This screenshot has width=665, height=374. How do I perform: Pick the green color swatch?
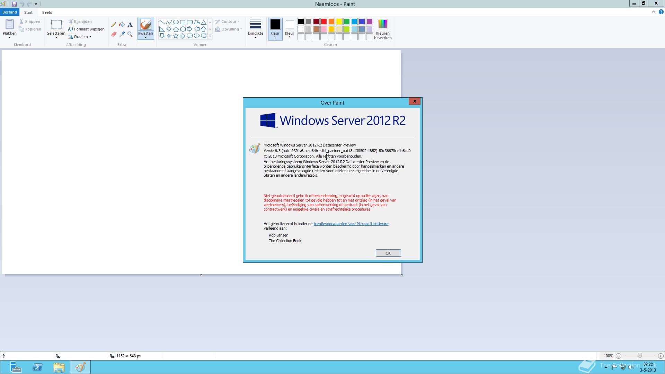click(347, 21)
